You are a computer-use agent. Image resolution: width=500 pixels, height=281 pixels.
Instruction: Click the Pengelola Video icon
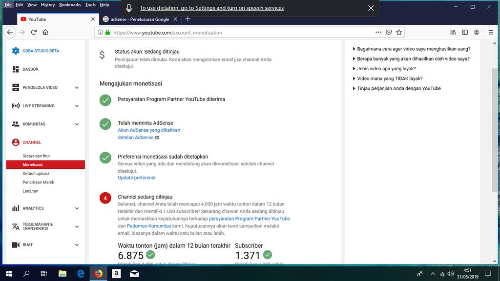[15, 87]
